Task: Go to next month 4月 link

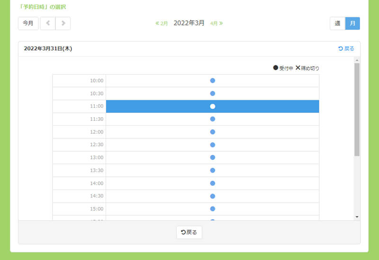Action: [x=217, y=23]
